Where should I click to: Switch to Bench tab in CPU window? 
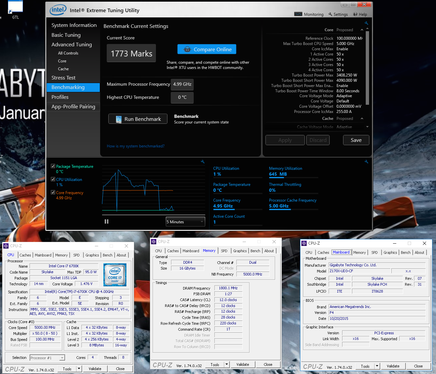(x=107, y=255)
